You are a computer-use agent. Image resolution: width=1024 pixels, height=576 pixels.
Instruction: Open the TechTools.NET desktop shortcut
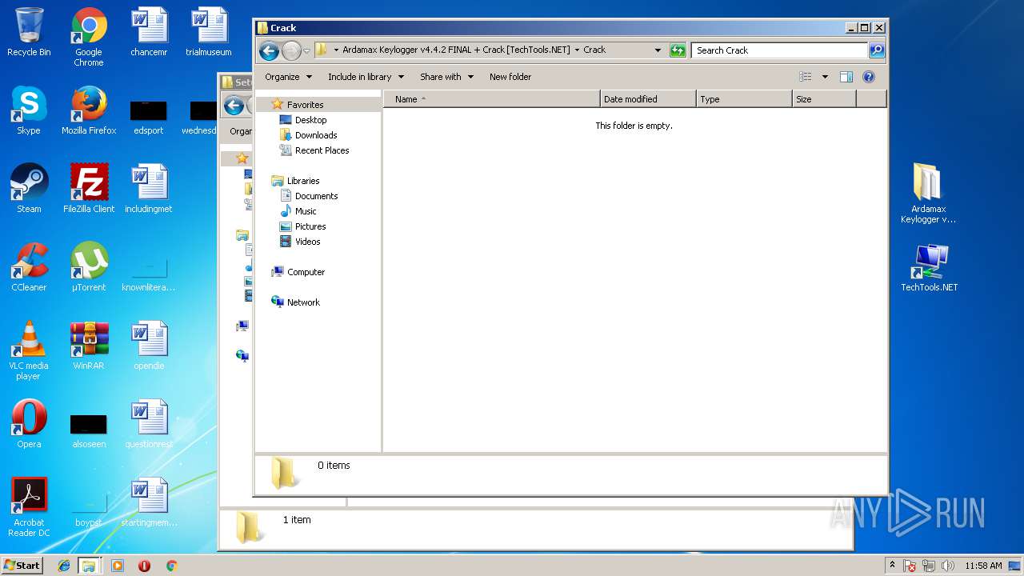pos(929,267)
